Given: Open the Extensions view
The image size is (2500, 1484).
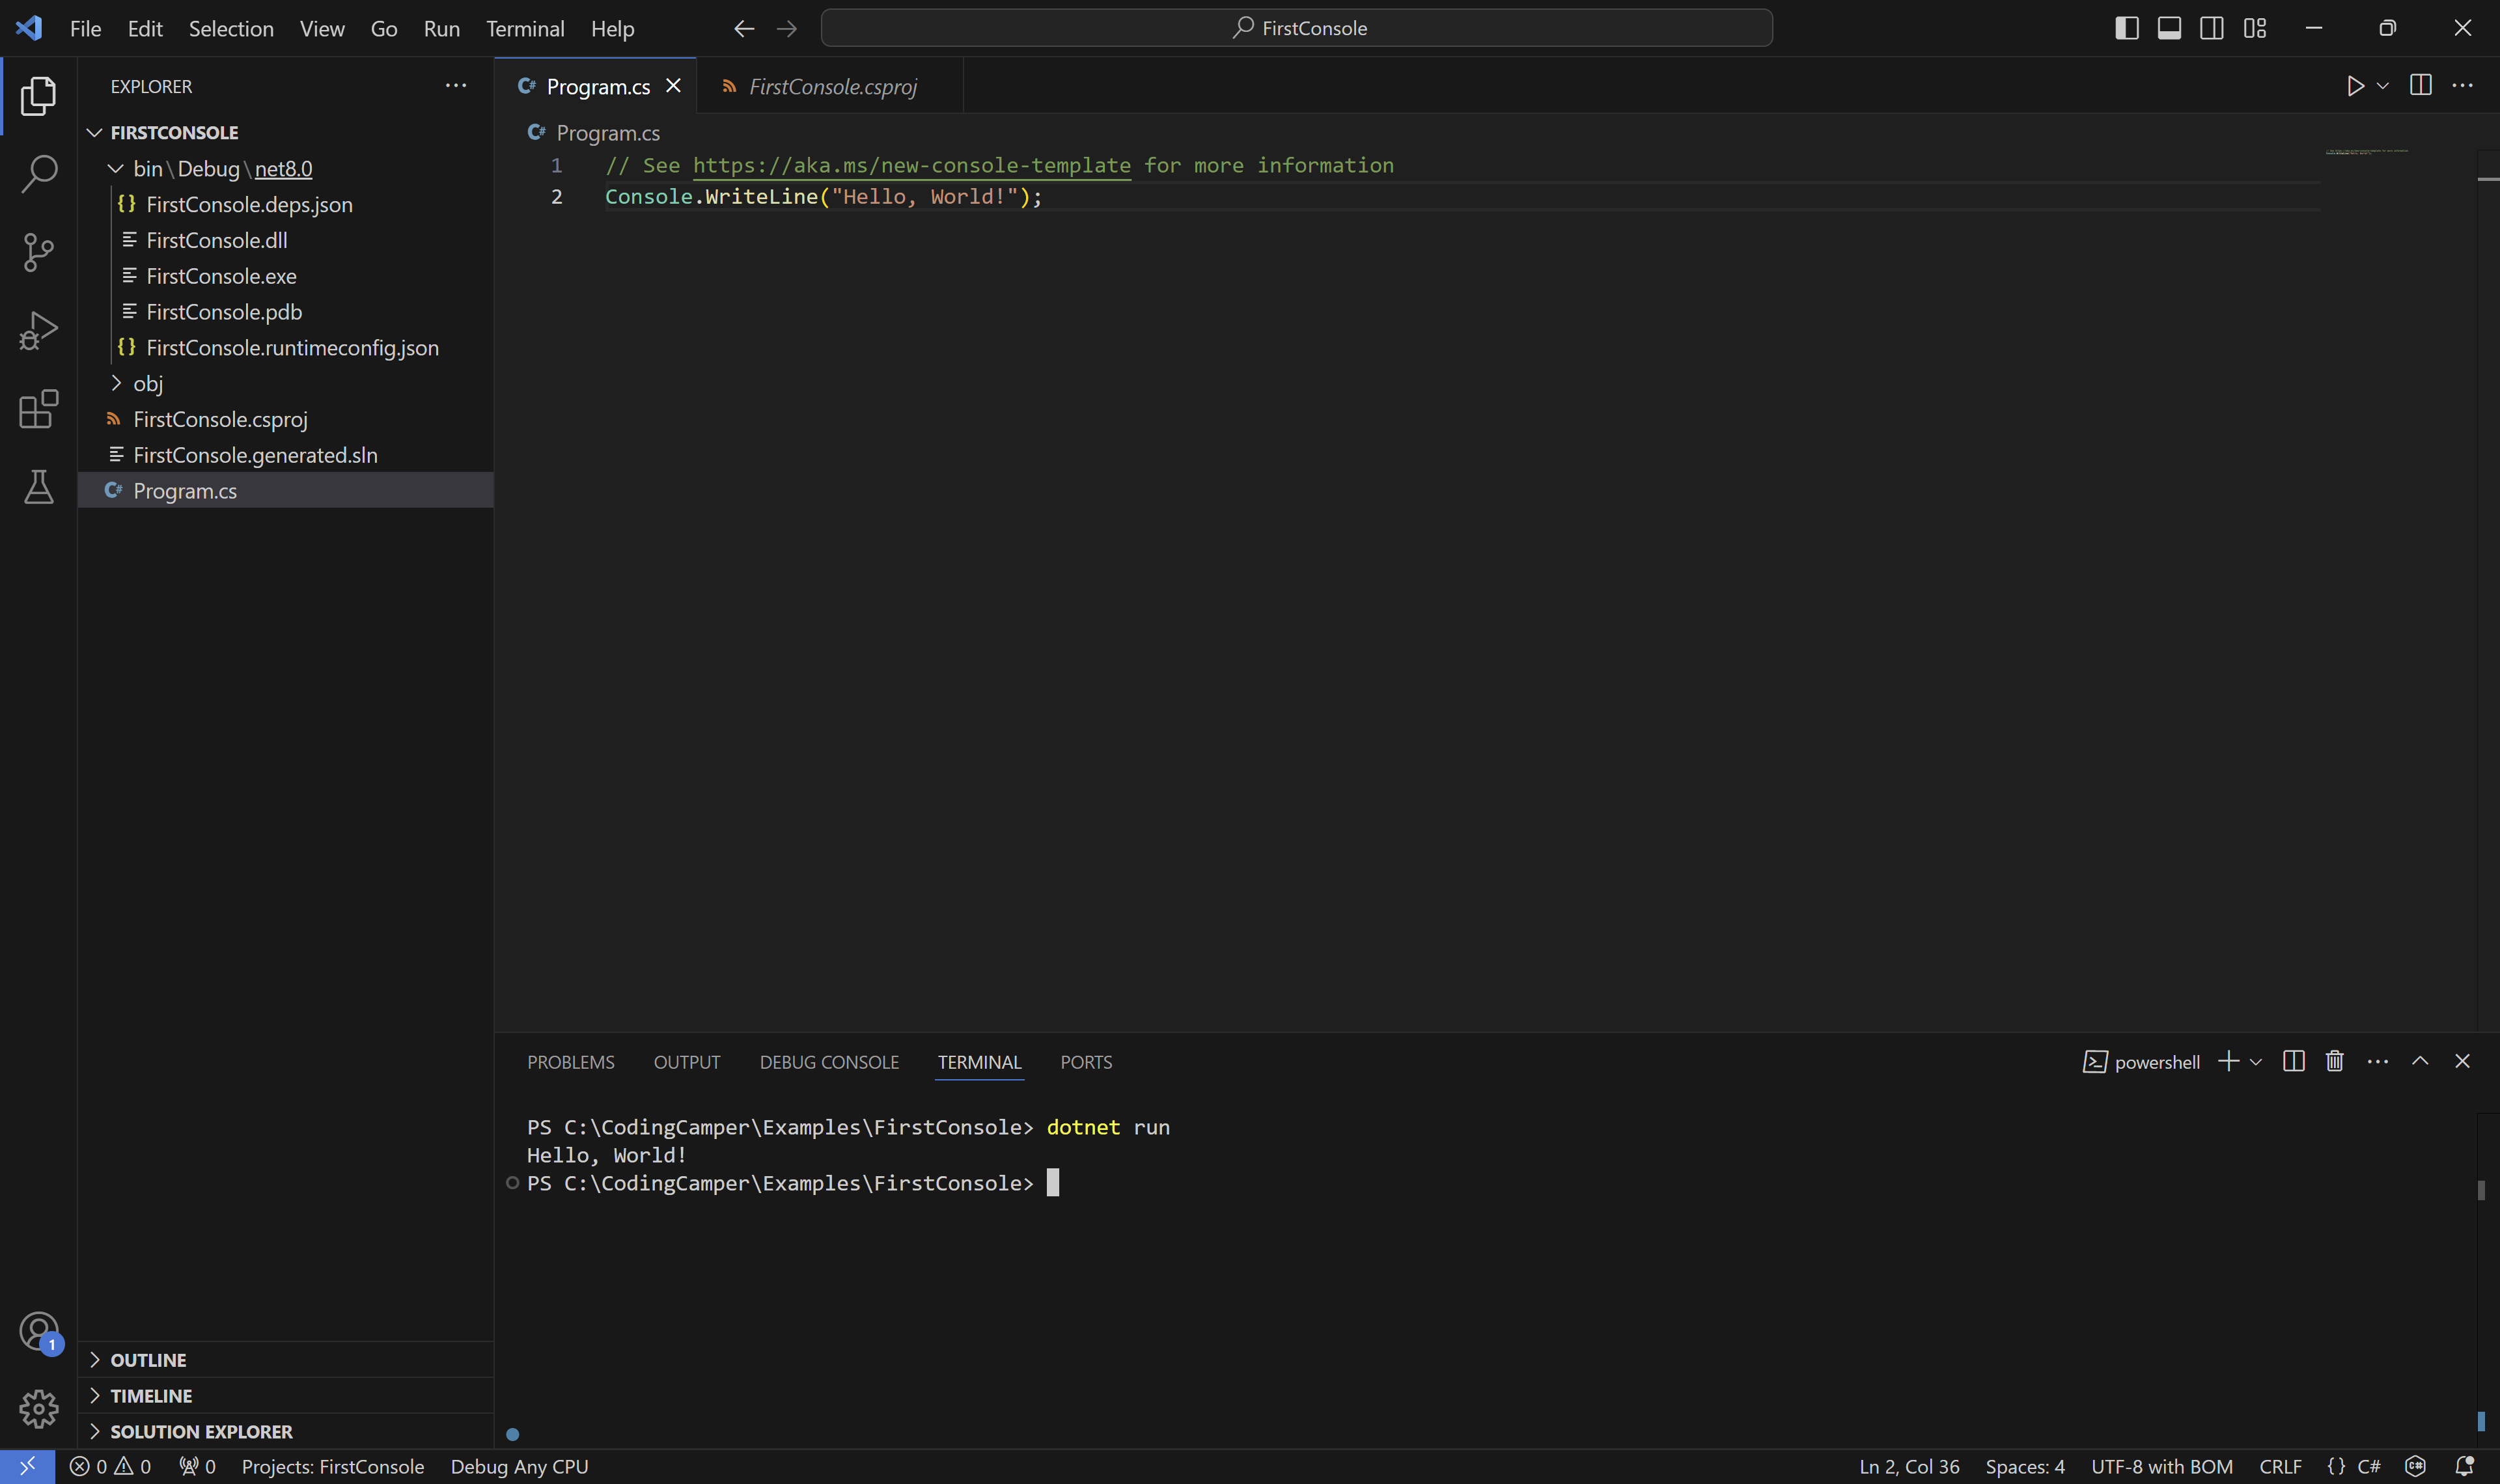Looking at the screenshot, I should 38,409.
